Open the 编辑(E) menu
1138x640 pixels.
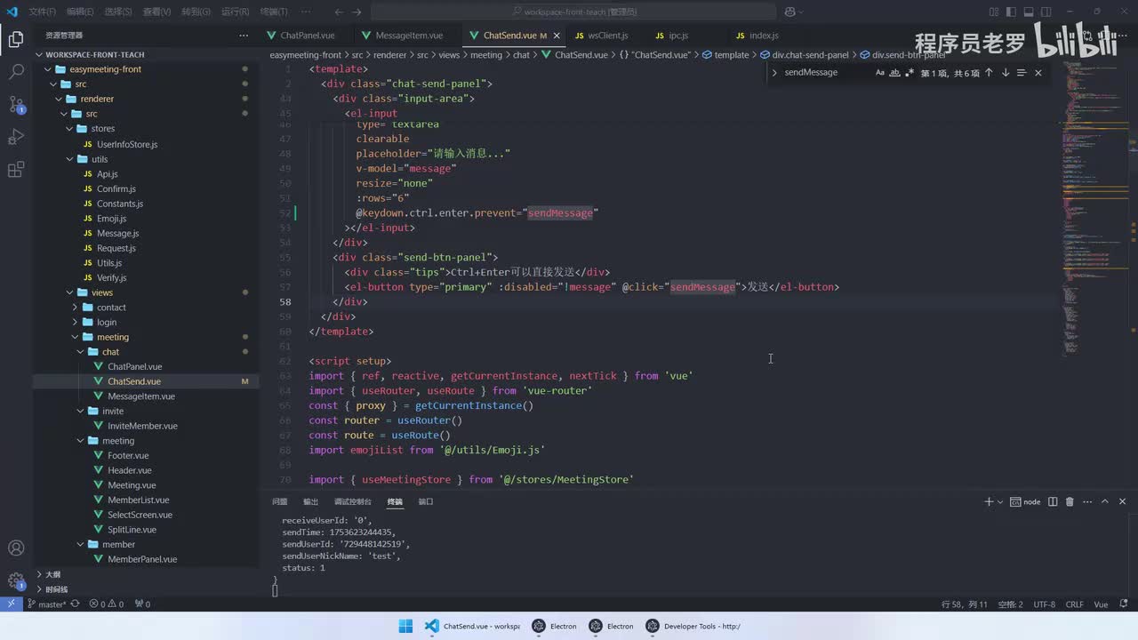click(80, 12)
